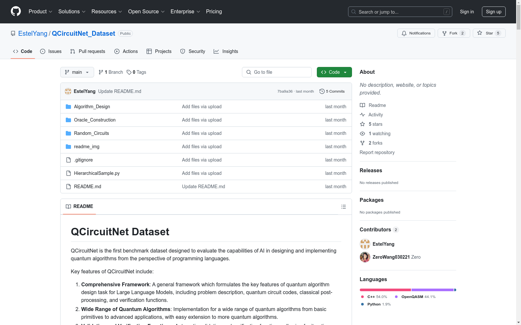The width and height of the screenshot is (521, 325).
Task: Open the Releases section heading
Action: tap(371, 171)
